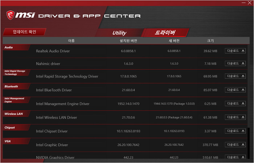Click the 39.62 MB size value

coord(210,51)
